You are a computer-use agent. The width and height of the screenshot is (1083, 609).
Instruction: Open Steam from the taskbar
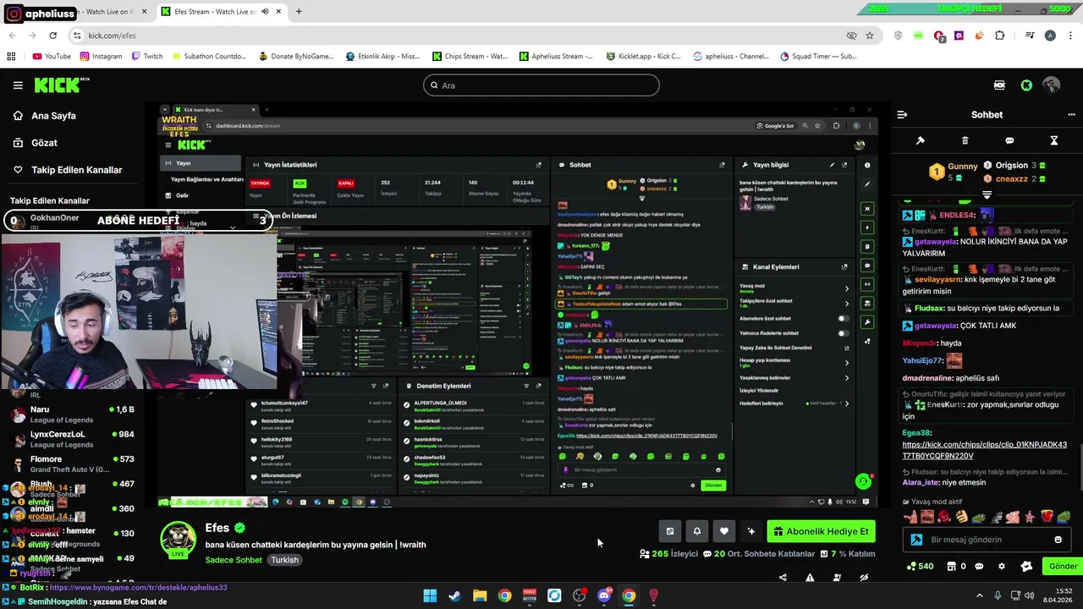tap(454, 595)
